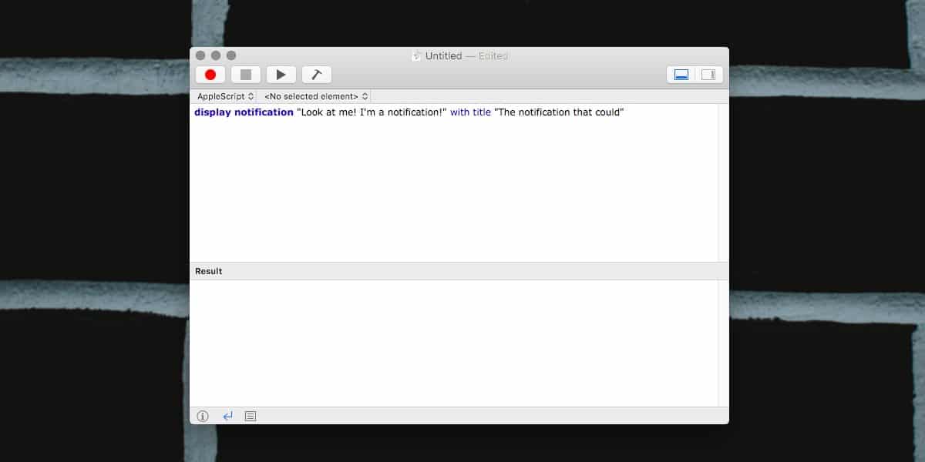This screenshot has width=925, height=462.
Task: Click the Untitled document title
Action: [x=443, y=56]
